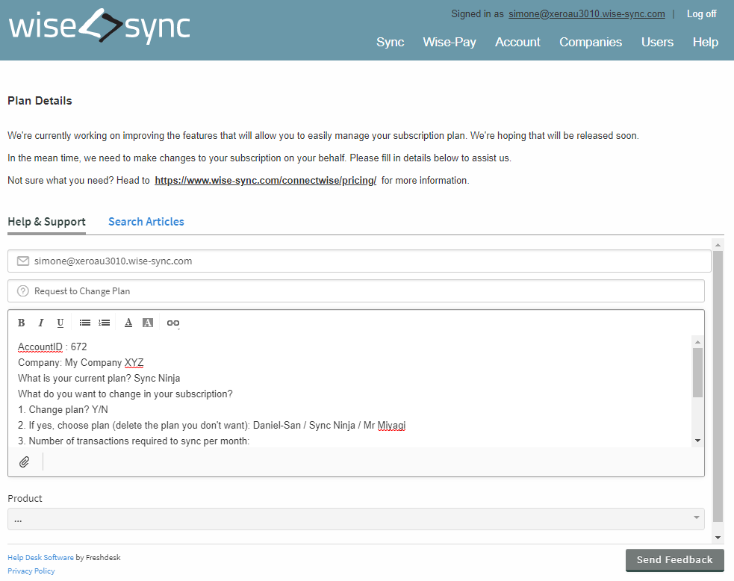
Task: Open the Help menu
Action: pos(706,42)
